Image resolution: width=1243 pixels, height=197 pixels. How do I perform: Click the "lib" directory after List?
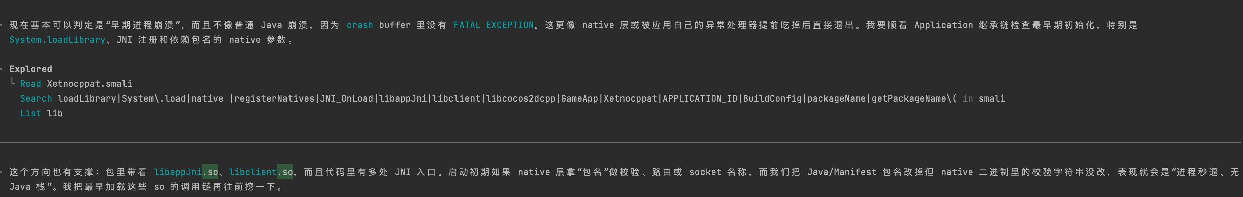point(55,113)
